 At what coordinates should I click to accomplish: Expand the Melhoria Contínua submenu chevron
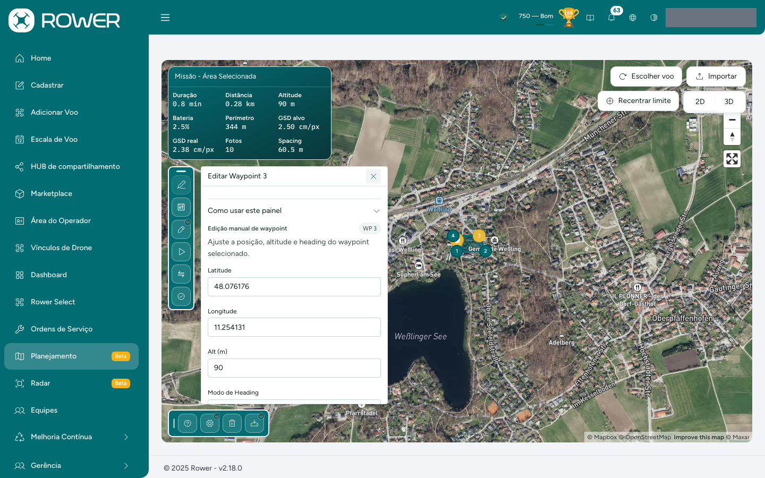point(126,437)
